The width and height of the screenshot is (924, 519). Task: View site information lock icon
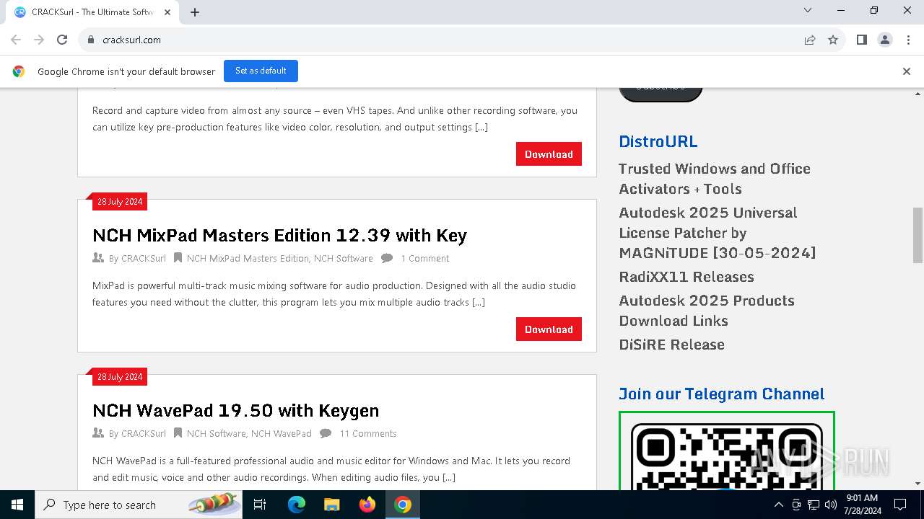tap(91, 40)
